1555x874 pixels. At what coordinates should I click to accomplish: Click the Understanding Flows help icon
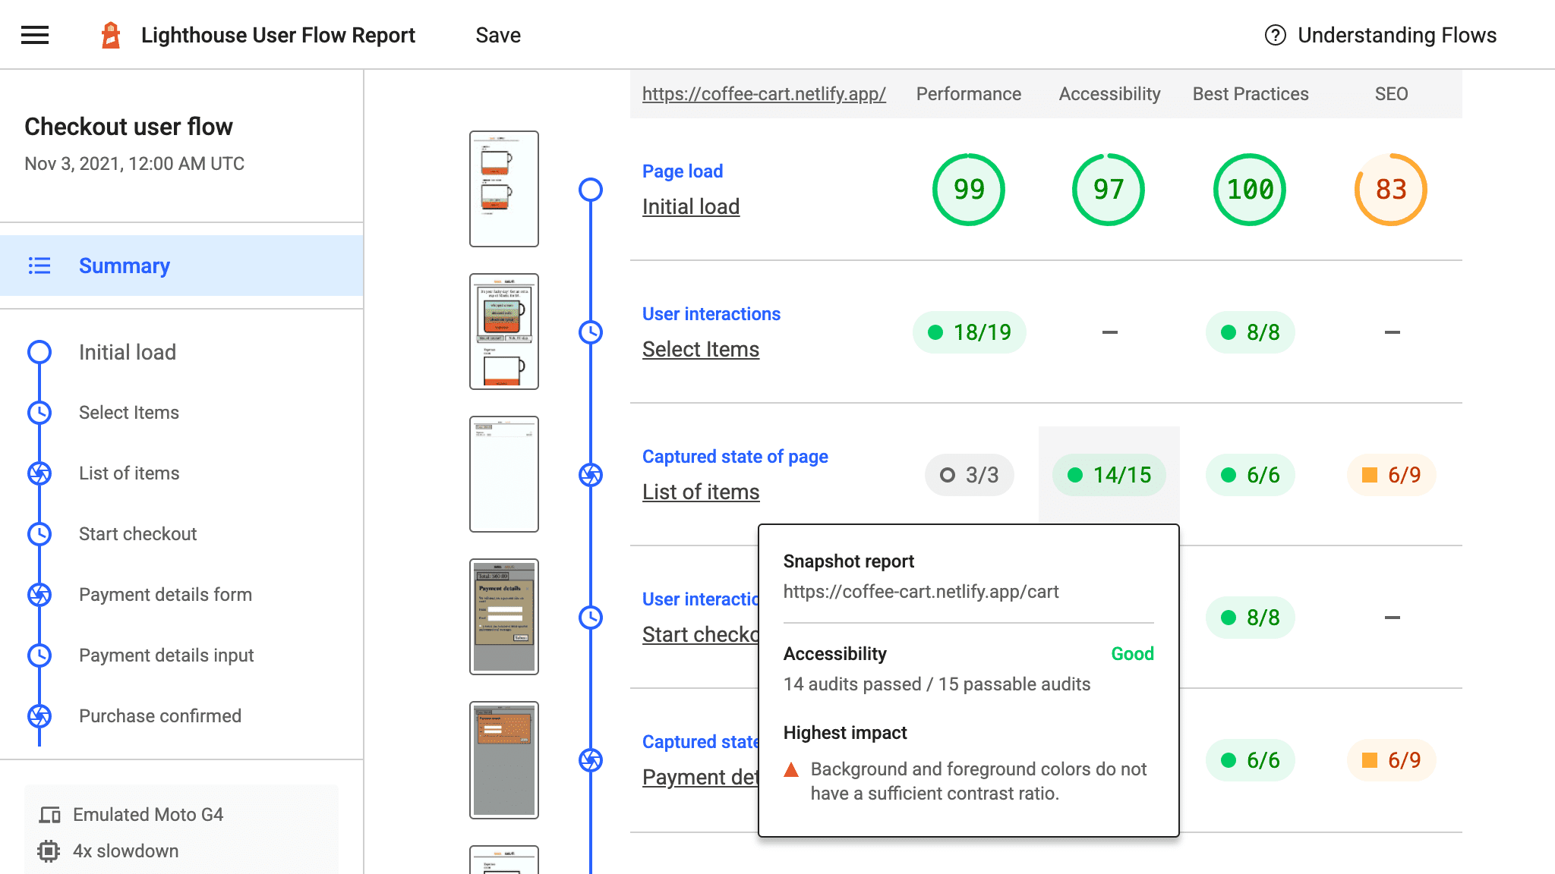[1274, 35]
